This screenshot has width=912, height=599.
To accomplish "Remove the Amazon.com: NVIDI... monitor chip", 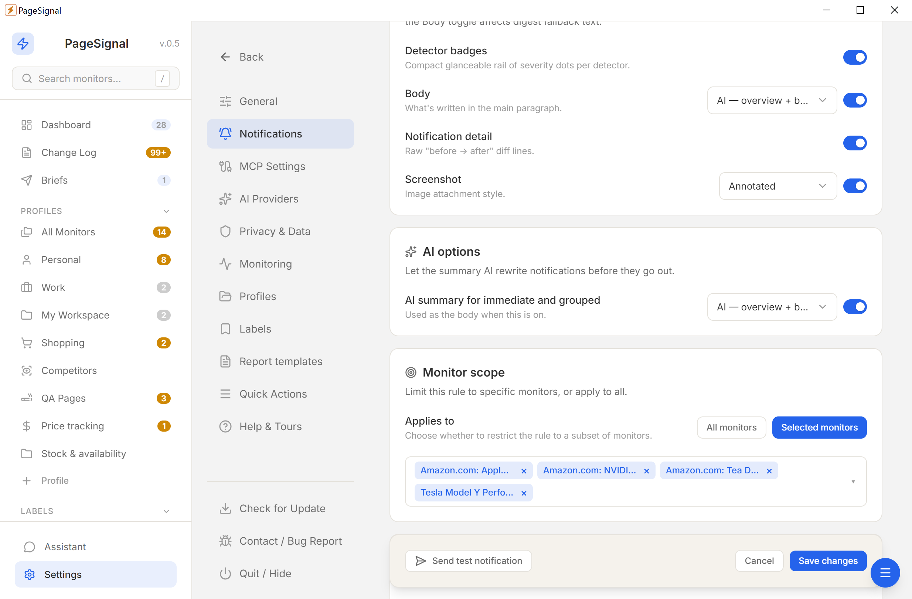I will [x=646, y=471].
